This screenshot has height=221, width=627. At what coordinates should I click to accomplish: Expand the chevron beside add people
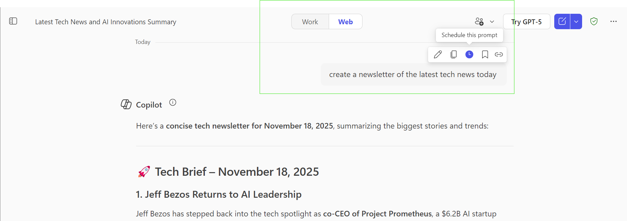point(492,22)
